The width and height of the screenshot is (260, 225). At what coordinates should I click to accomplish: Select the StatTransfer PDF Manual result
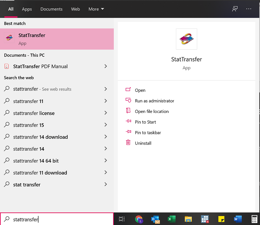(57, 66)
